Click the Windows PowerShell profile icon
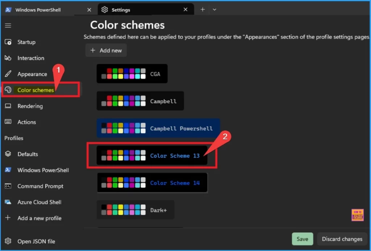Image resolution: width=371 pixels, height=251 pixels. (x=8, y=170)
